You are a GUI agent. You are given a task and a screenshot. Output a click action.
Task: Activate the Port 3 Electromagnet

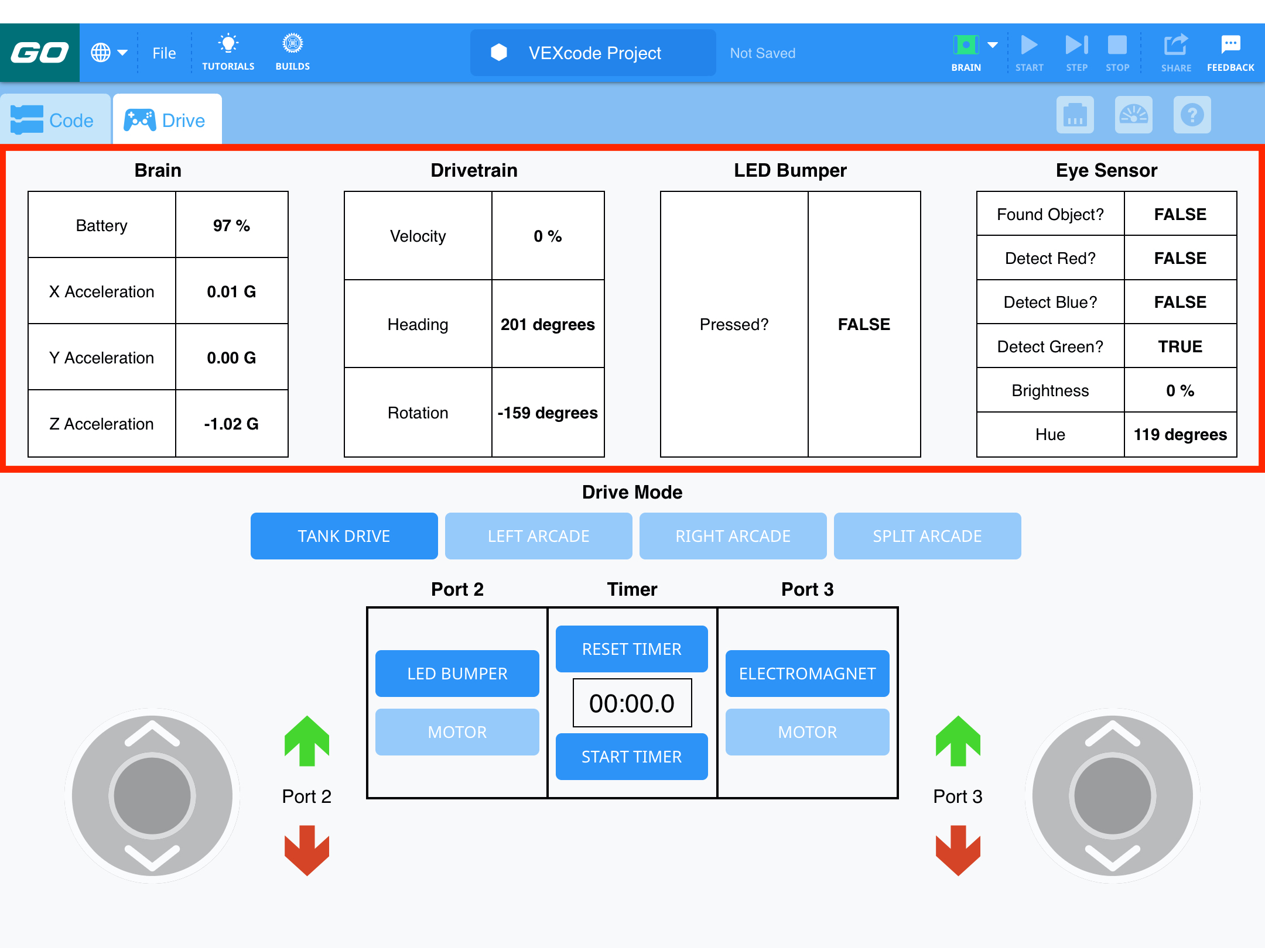[807, 673]
